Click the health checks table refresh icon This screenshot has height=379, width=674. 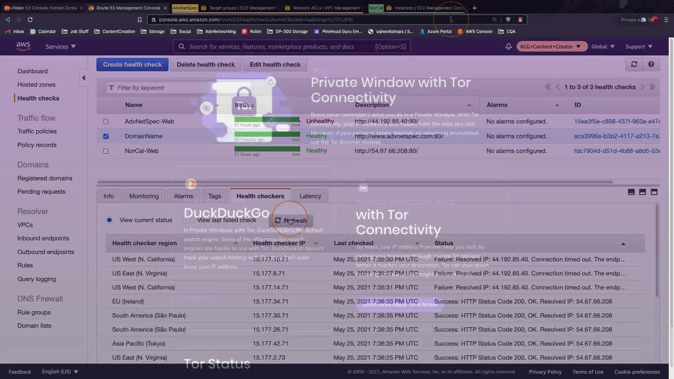tap(634, 65)
